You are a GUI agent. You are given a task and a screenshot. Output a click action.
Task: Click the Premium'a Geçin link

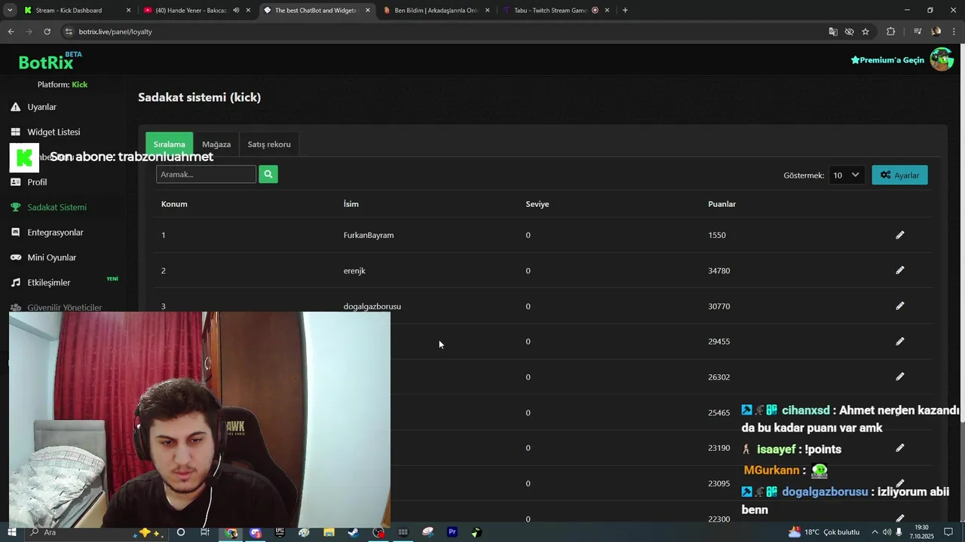coord(887,60)
